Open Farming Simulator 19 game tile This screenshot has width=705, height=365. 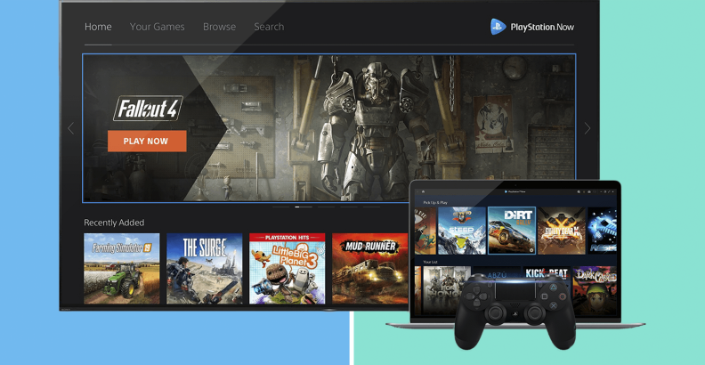[x=122, y=268]
